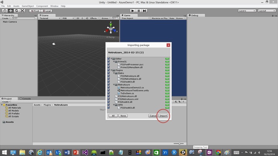Toggle Game view Stats
Viewport: 278px width, 156px height.
coord(171,18)
